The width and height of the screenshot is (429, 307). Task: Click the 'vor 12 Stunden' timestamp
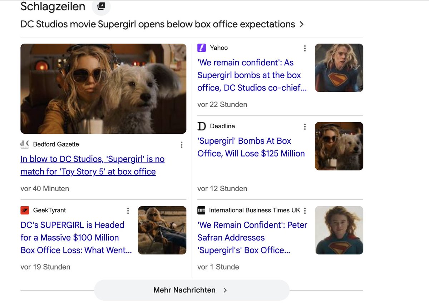222,188
